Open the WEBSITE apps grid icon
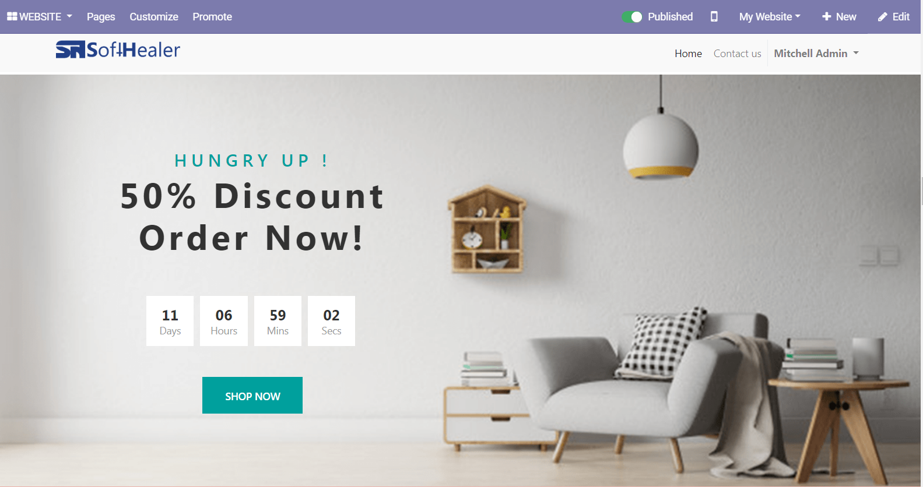Viewport: 923px width, 487px height. [x=12, y=16]
